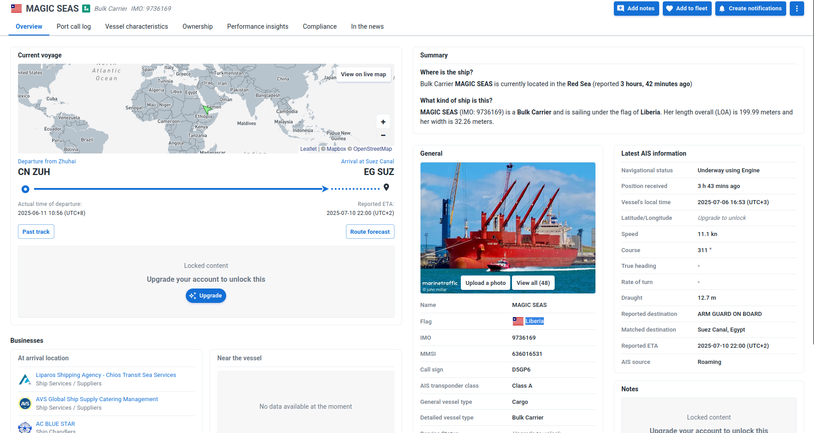Click the departure circle marker on voyage line
Viewport: 814px width, 433px height.
click(26, 189)
